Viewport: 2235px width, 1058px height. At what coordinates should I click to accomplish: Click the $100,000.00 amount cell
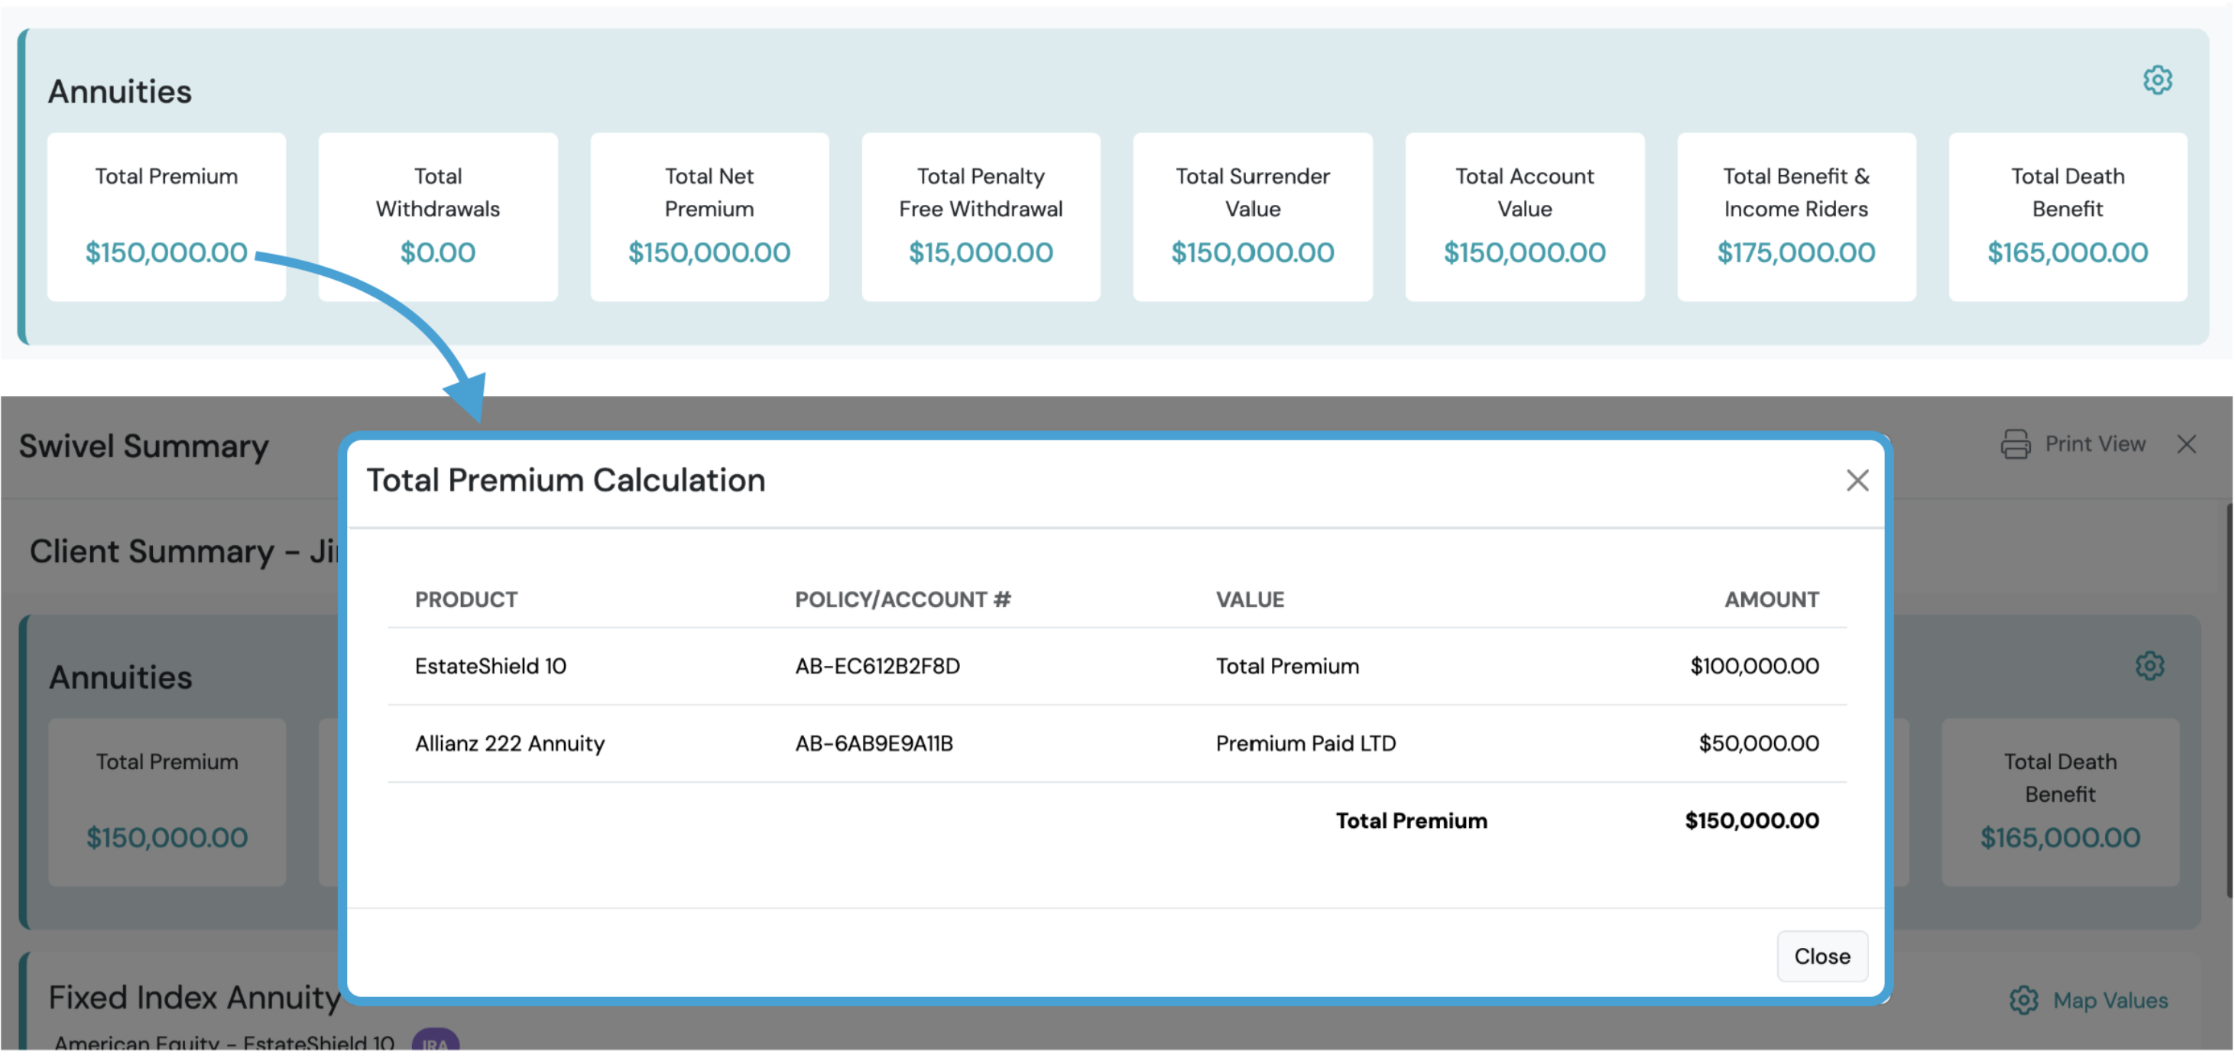point(1753,666)
